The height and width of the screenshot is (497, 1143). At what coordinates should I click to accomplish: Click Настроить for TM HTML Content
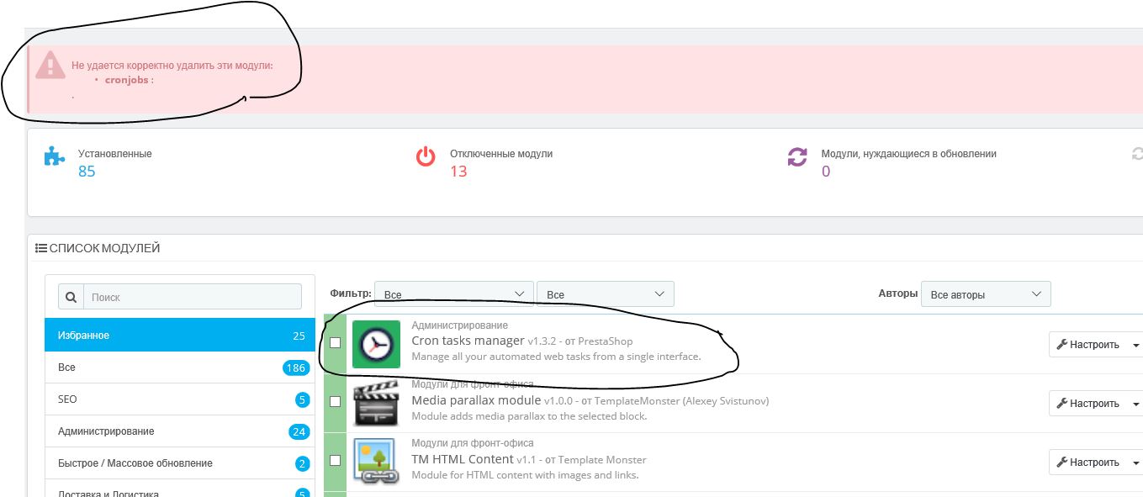(1088, 463)
